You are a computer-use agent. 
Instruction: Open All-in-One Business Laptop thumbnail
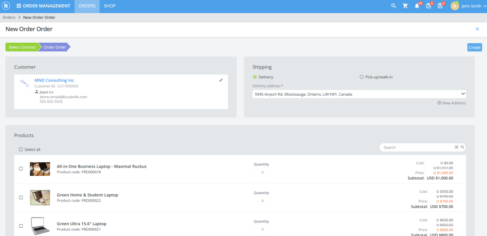[40, 169]
